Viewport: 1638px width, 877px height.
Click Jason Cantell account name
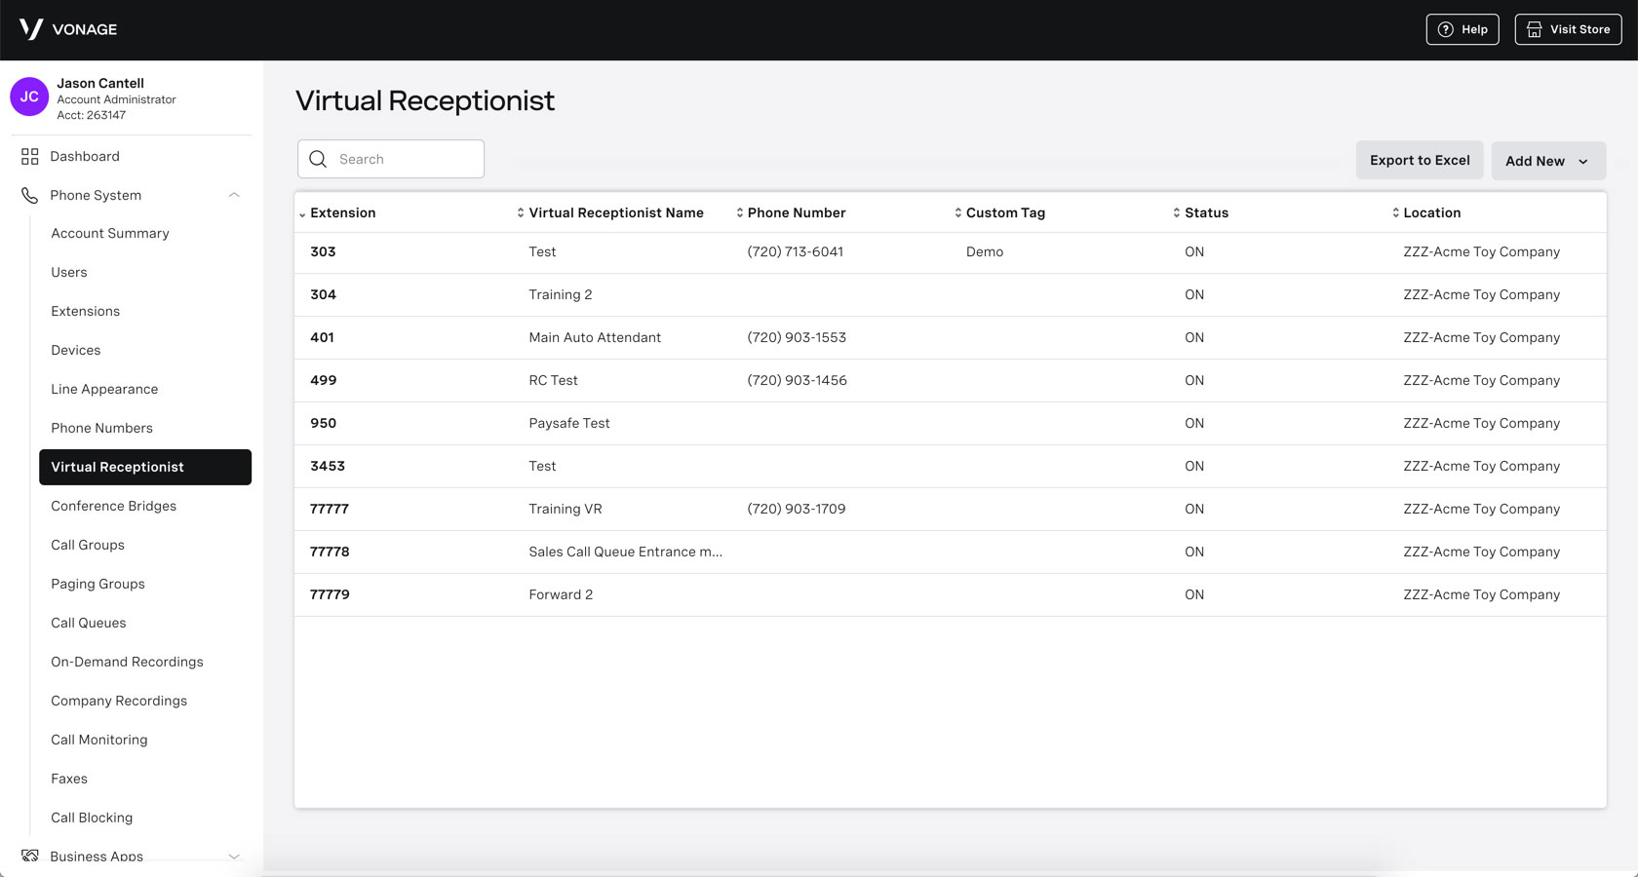coord(100,83)
